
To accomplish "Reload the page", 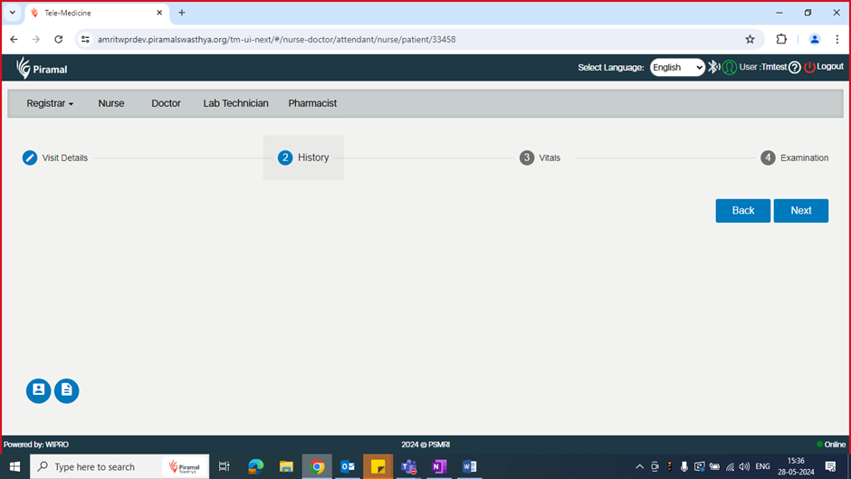I will 59,39.
